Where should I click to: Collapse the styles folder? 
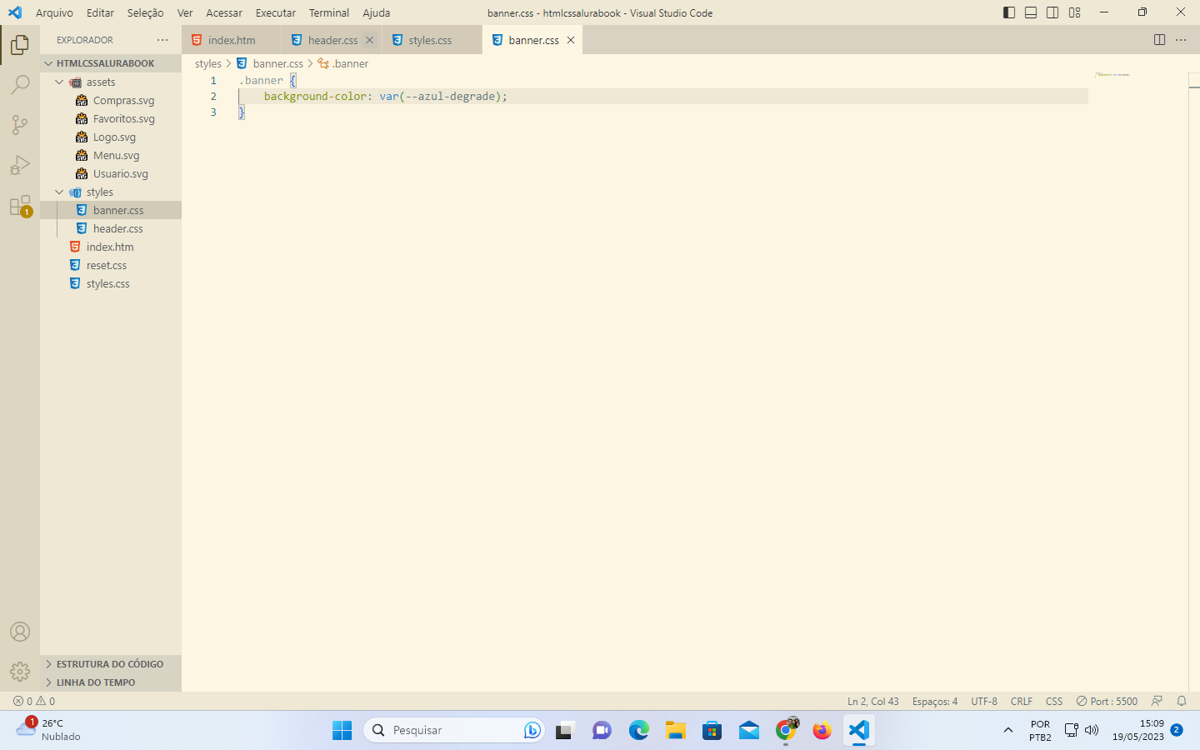pos(111,192)
